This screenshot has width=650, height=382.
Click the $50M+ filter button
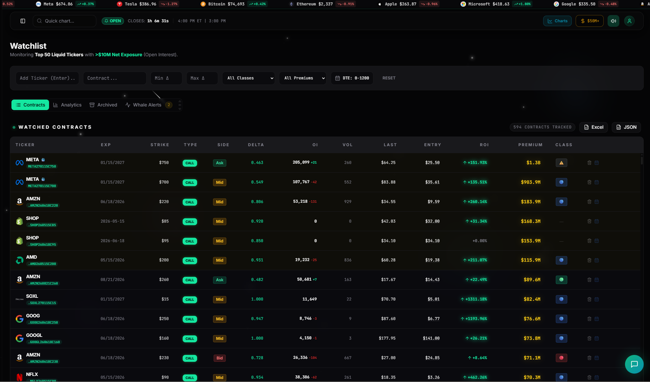[590, 21]
